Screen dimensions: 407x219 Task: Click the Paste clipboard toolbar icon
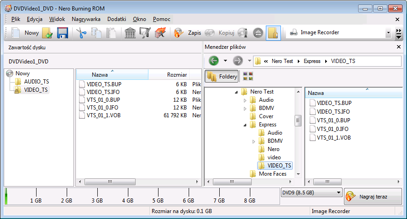coord(111,33)
